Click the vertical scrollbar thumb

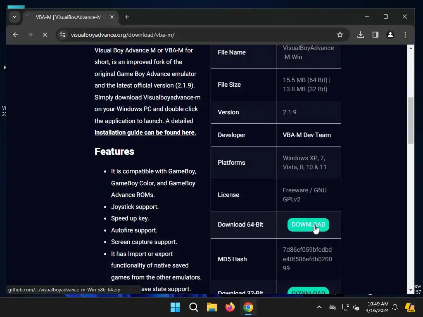coord(411,121)
